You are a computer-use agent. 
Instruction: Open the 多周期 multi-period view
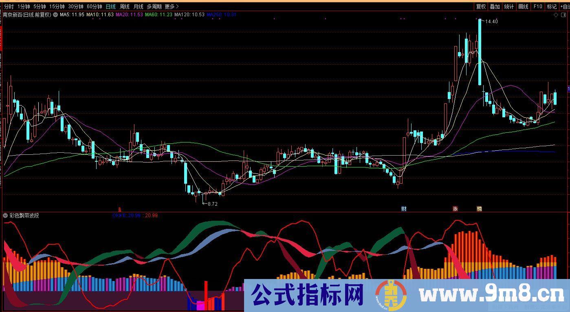154,7
